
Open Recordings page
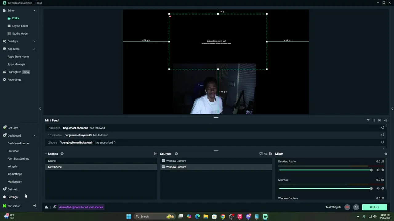12,79
